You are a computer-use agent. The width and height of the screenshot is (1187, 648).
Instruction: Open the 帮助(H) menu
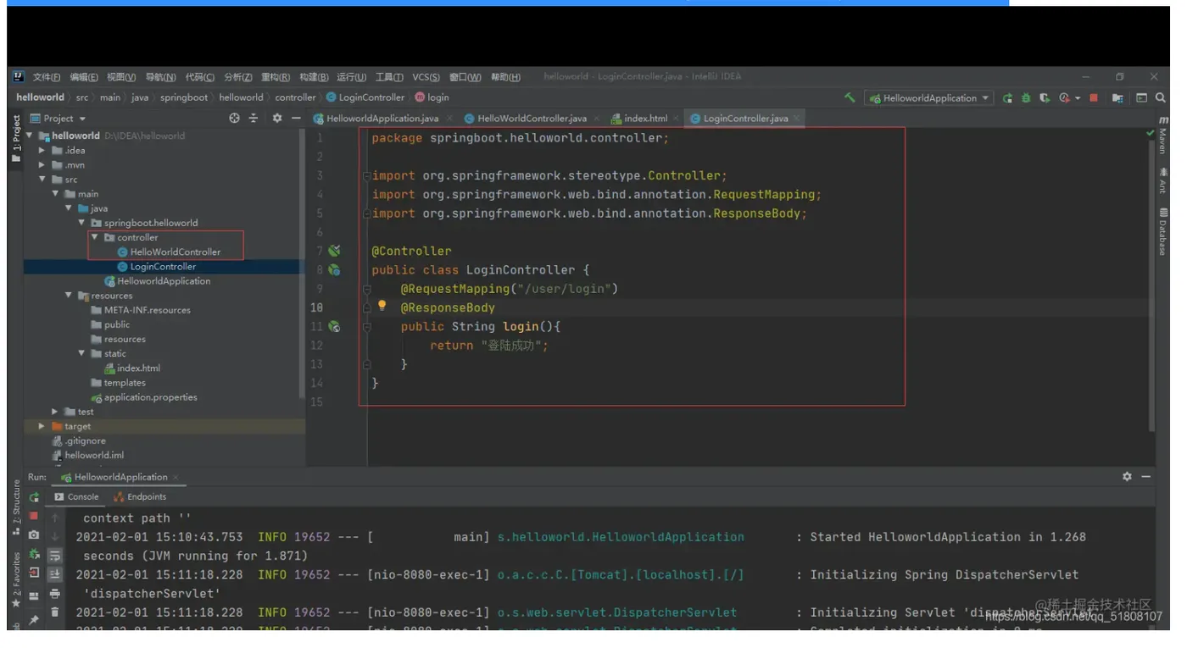pos(505,77)
